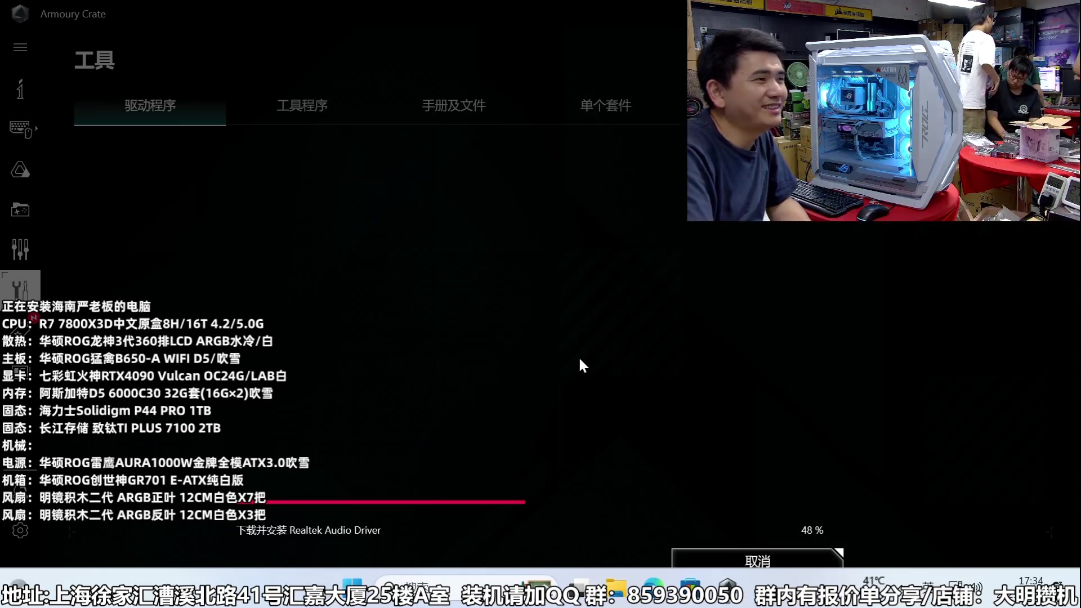Image resolution: width=1081 pixels, height=608 pixels.
Task: Click the red installation progress bar
Action: point(381,501)
